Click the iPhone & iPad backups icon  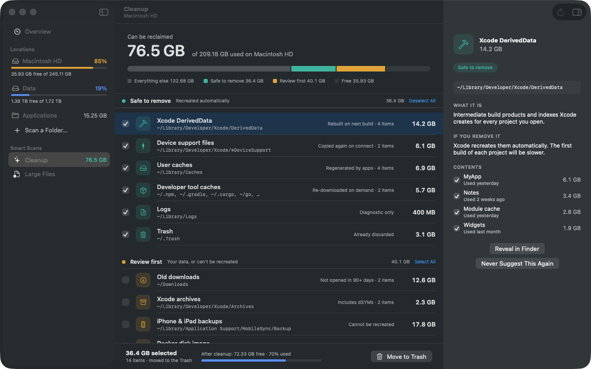[143, 324]
